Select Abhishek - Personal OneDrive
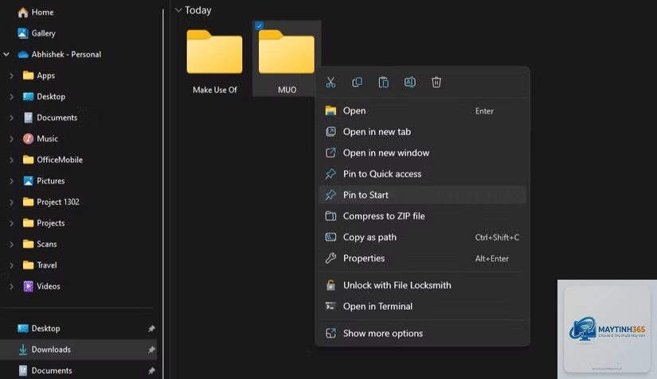The image size is (657, 379). point(59,54)
